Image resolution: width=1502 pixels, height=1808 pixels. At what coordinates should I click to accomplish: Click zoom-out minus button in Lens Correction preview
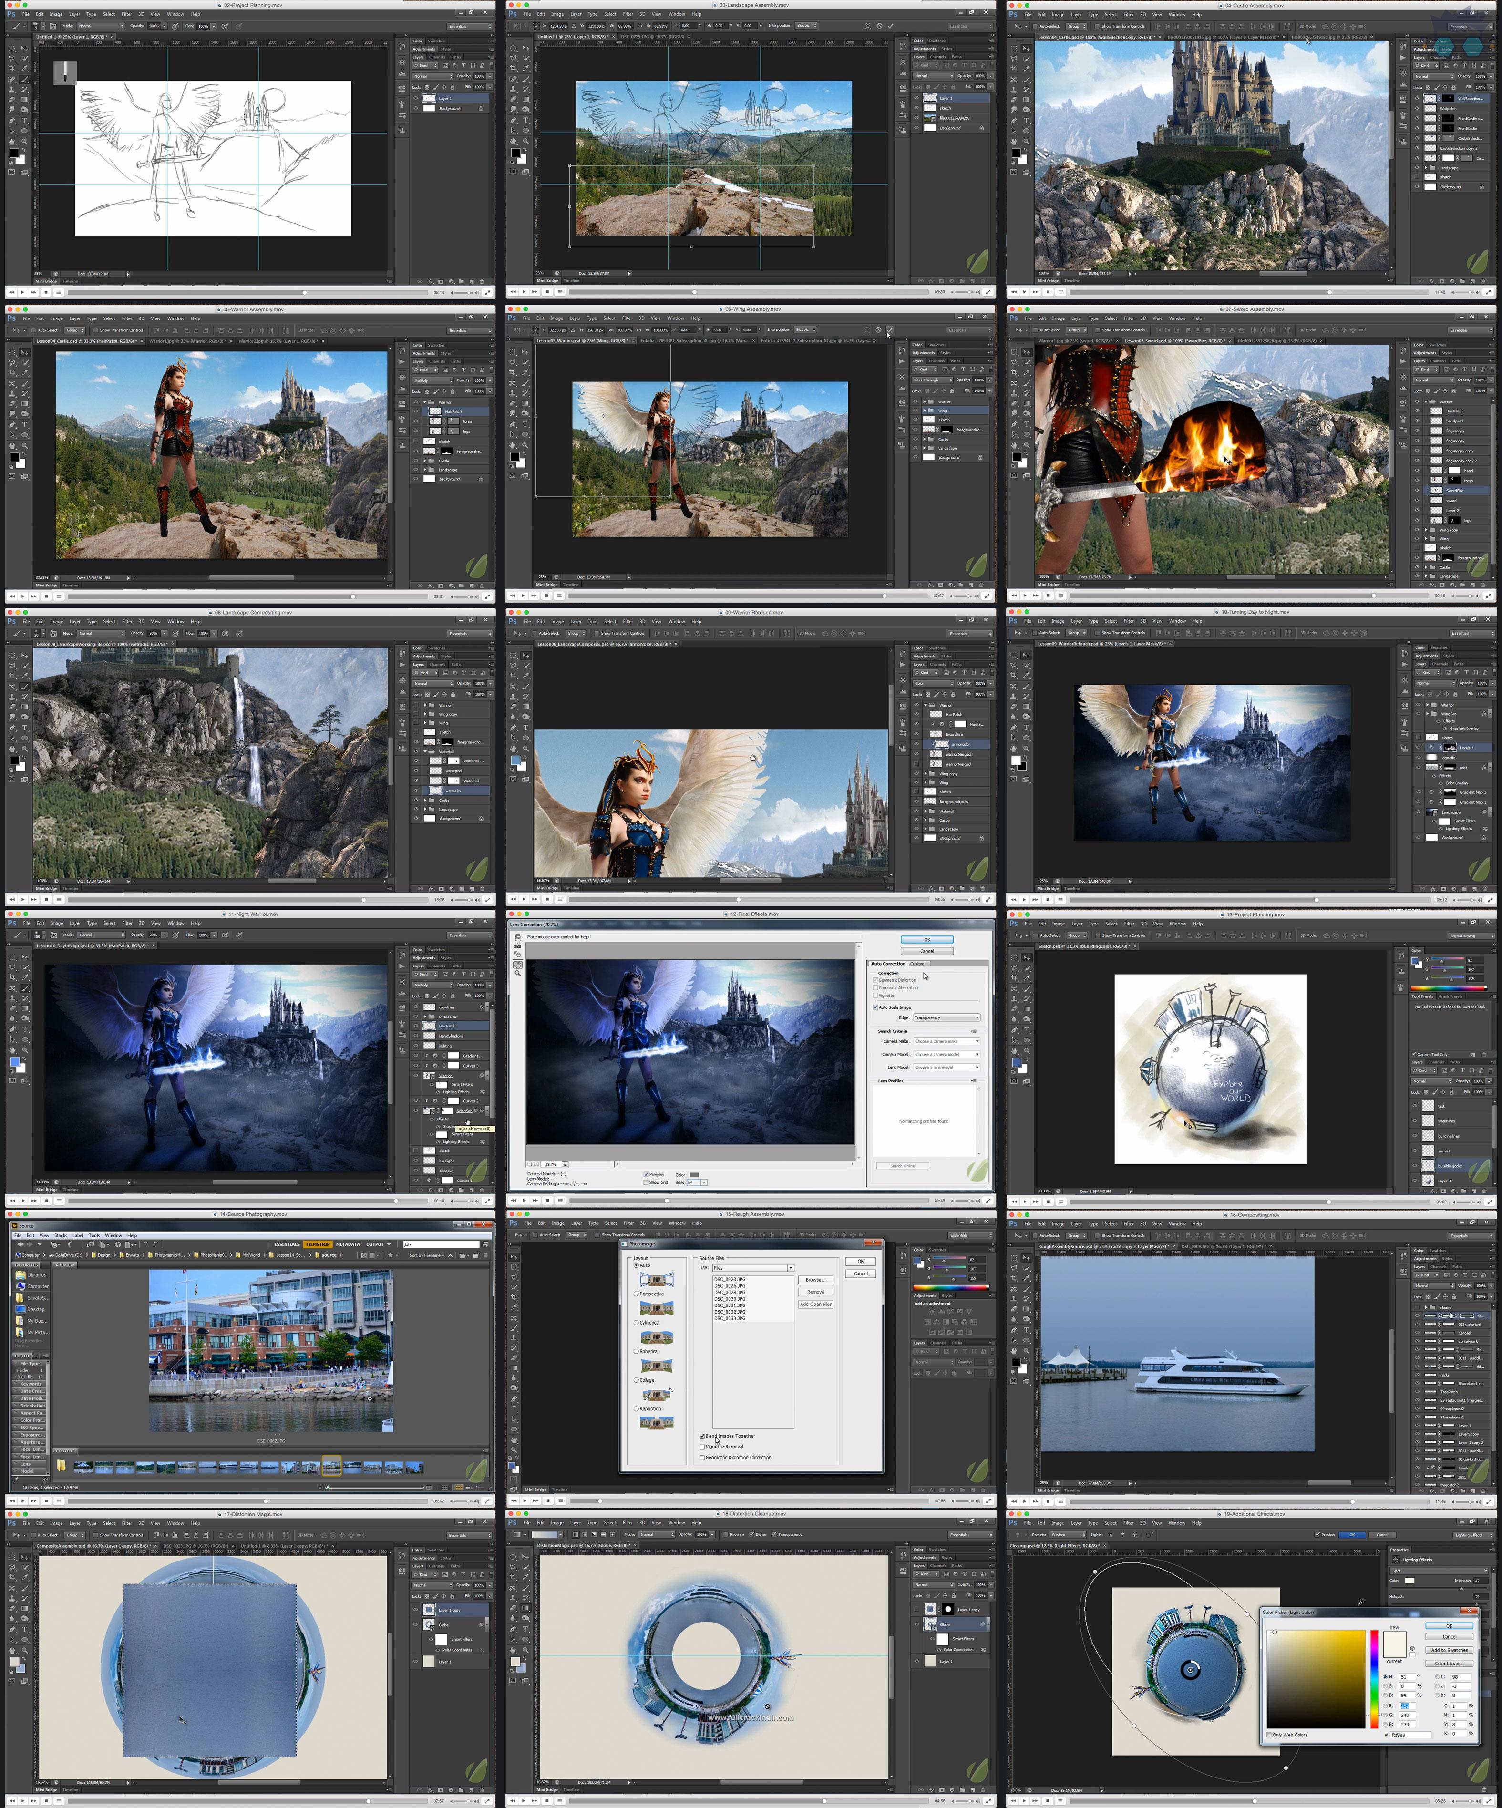click(530, 1164)
